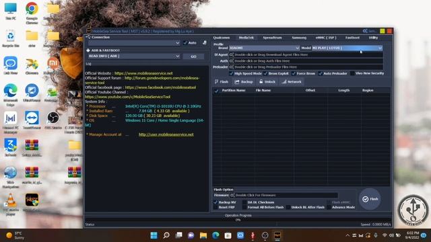Open Google Chrome desktop shortcut
Image resolution: width=431 pixels, height=242 pixels.
click(x=32, y=13)
